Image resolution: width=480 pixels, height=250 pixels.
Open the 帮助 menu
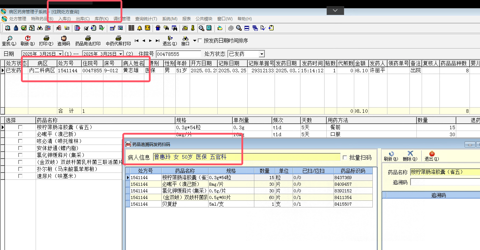(245, 19)
